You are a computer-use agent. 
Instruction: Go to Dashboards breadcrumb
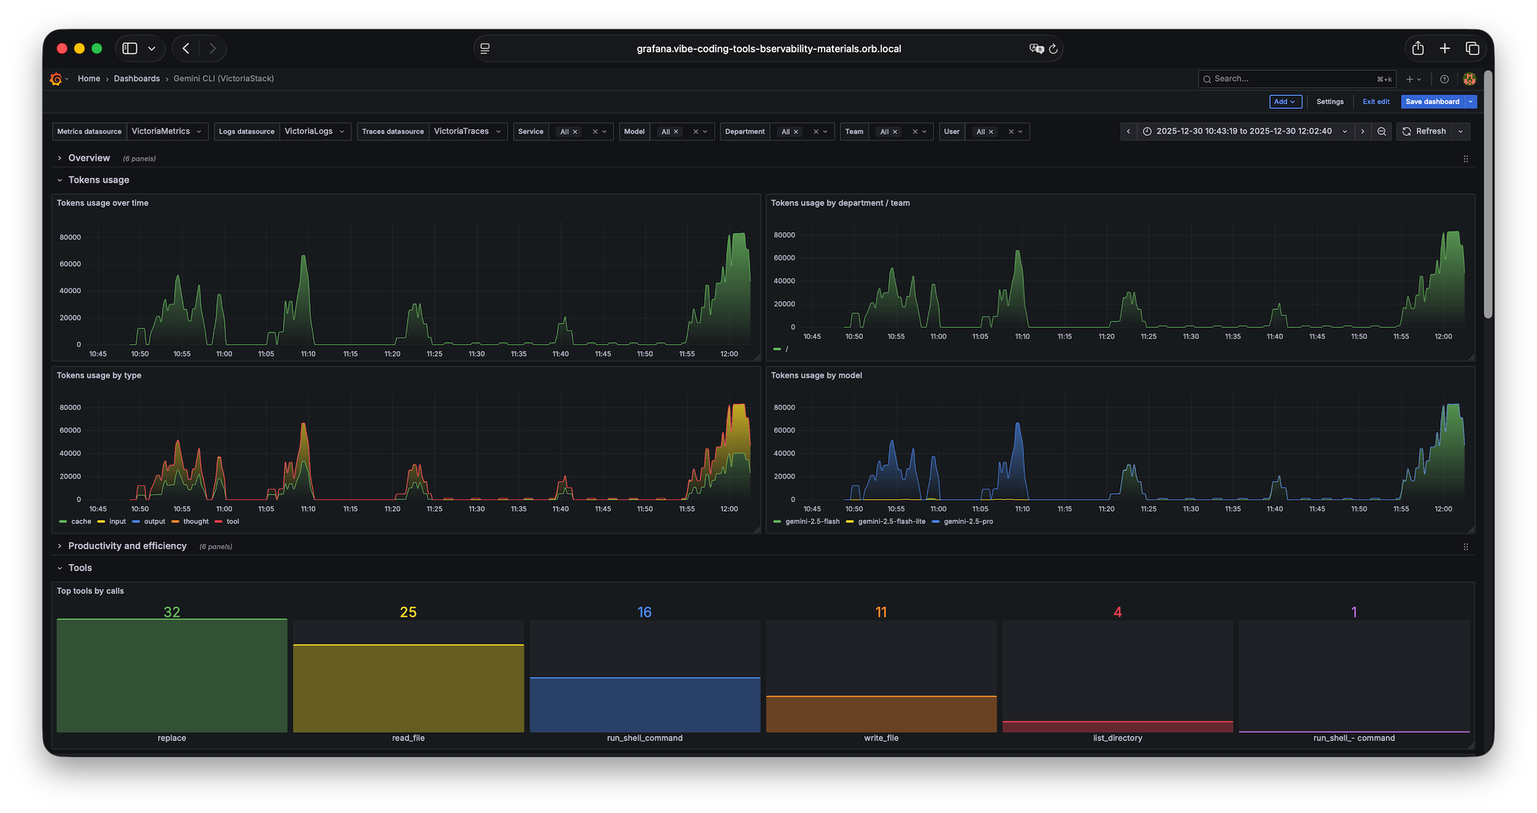(x=137, y=79)
